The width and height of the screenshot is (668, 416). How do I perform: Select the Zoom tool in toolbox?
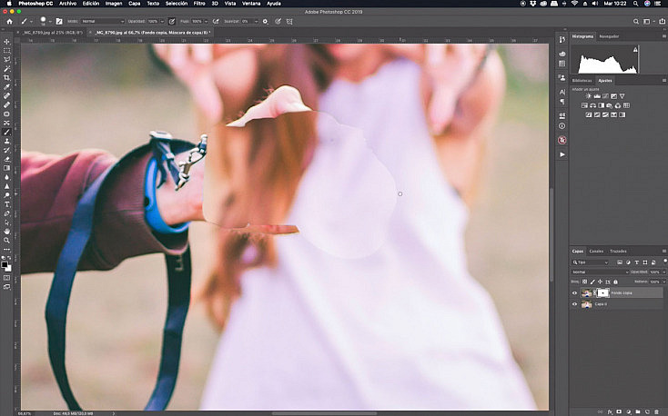tap(6, 241)
